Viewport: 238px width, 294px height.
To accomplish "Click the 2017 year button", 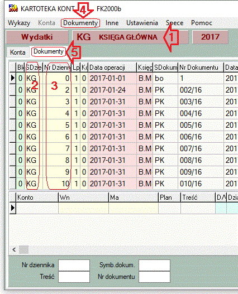I will click(210, 37).
